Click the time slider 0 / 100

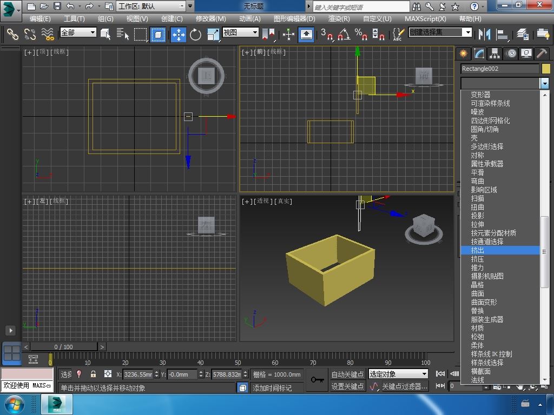(x=63, y=347)
